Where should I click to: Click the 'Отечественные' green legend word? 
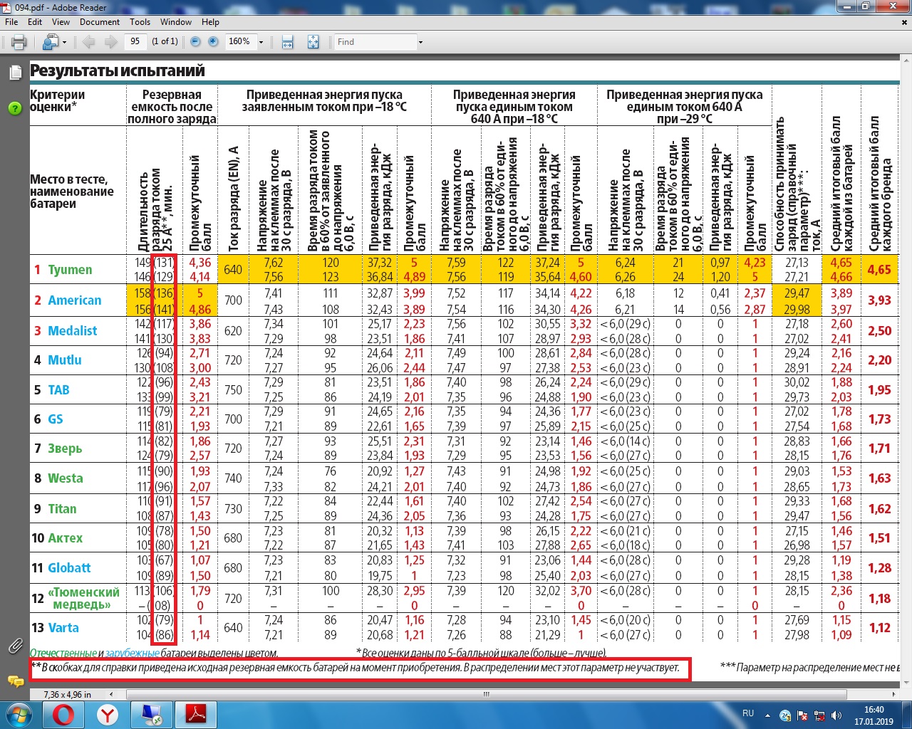point(63,653)
